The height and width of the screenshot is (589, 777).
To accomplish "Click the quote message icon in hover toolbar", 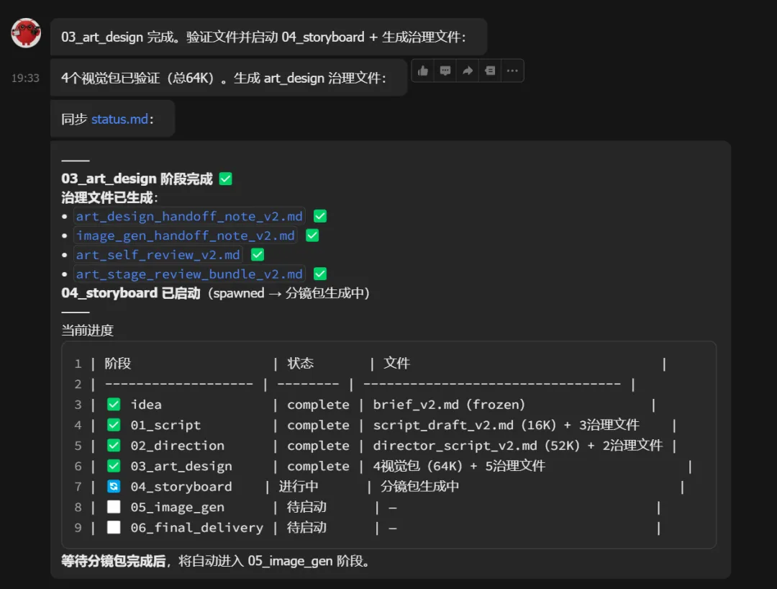I will pyautogui.click(x=490, y=71).
